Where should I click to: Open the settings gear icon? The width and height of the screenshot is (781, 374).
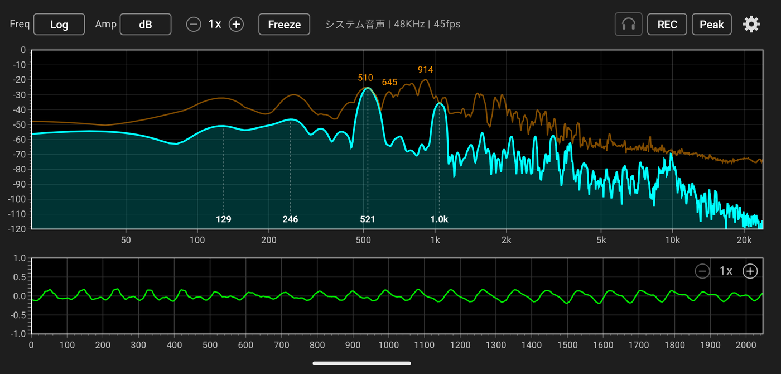(x=751, y=24)
